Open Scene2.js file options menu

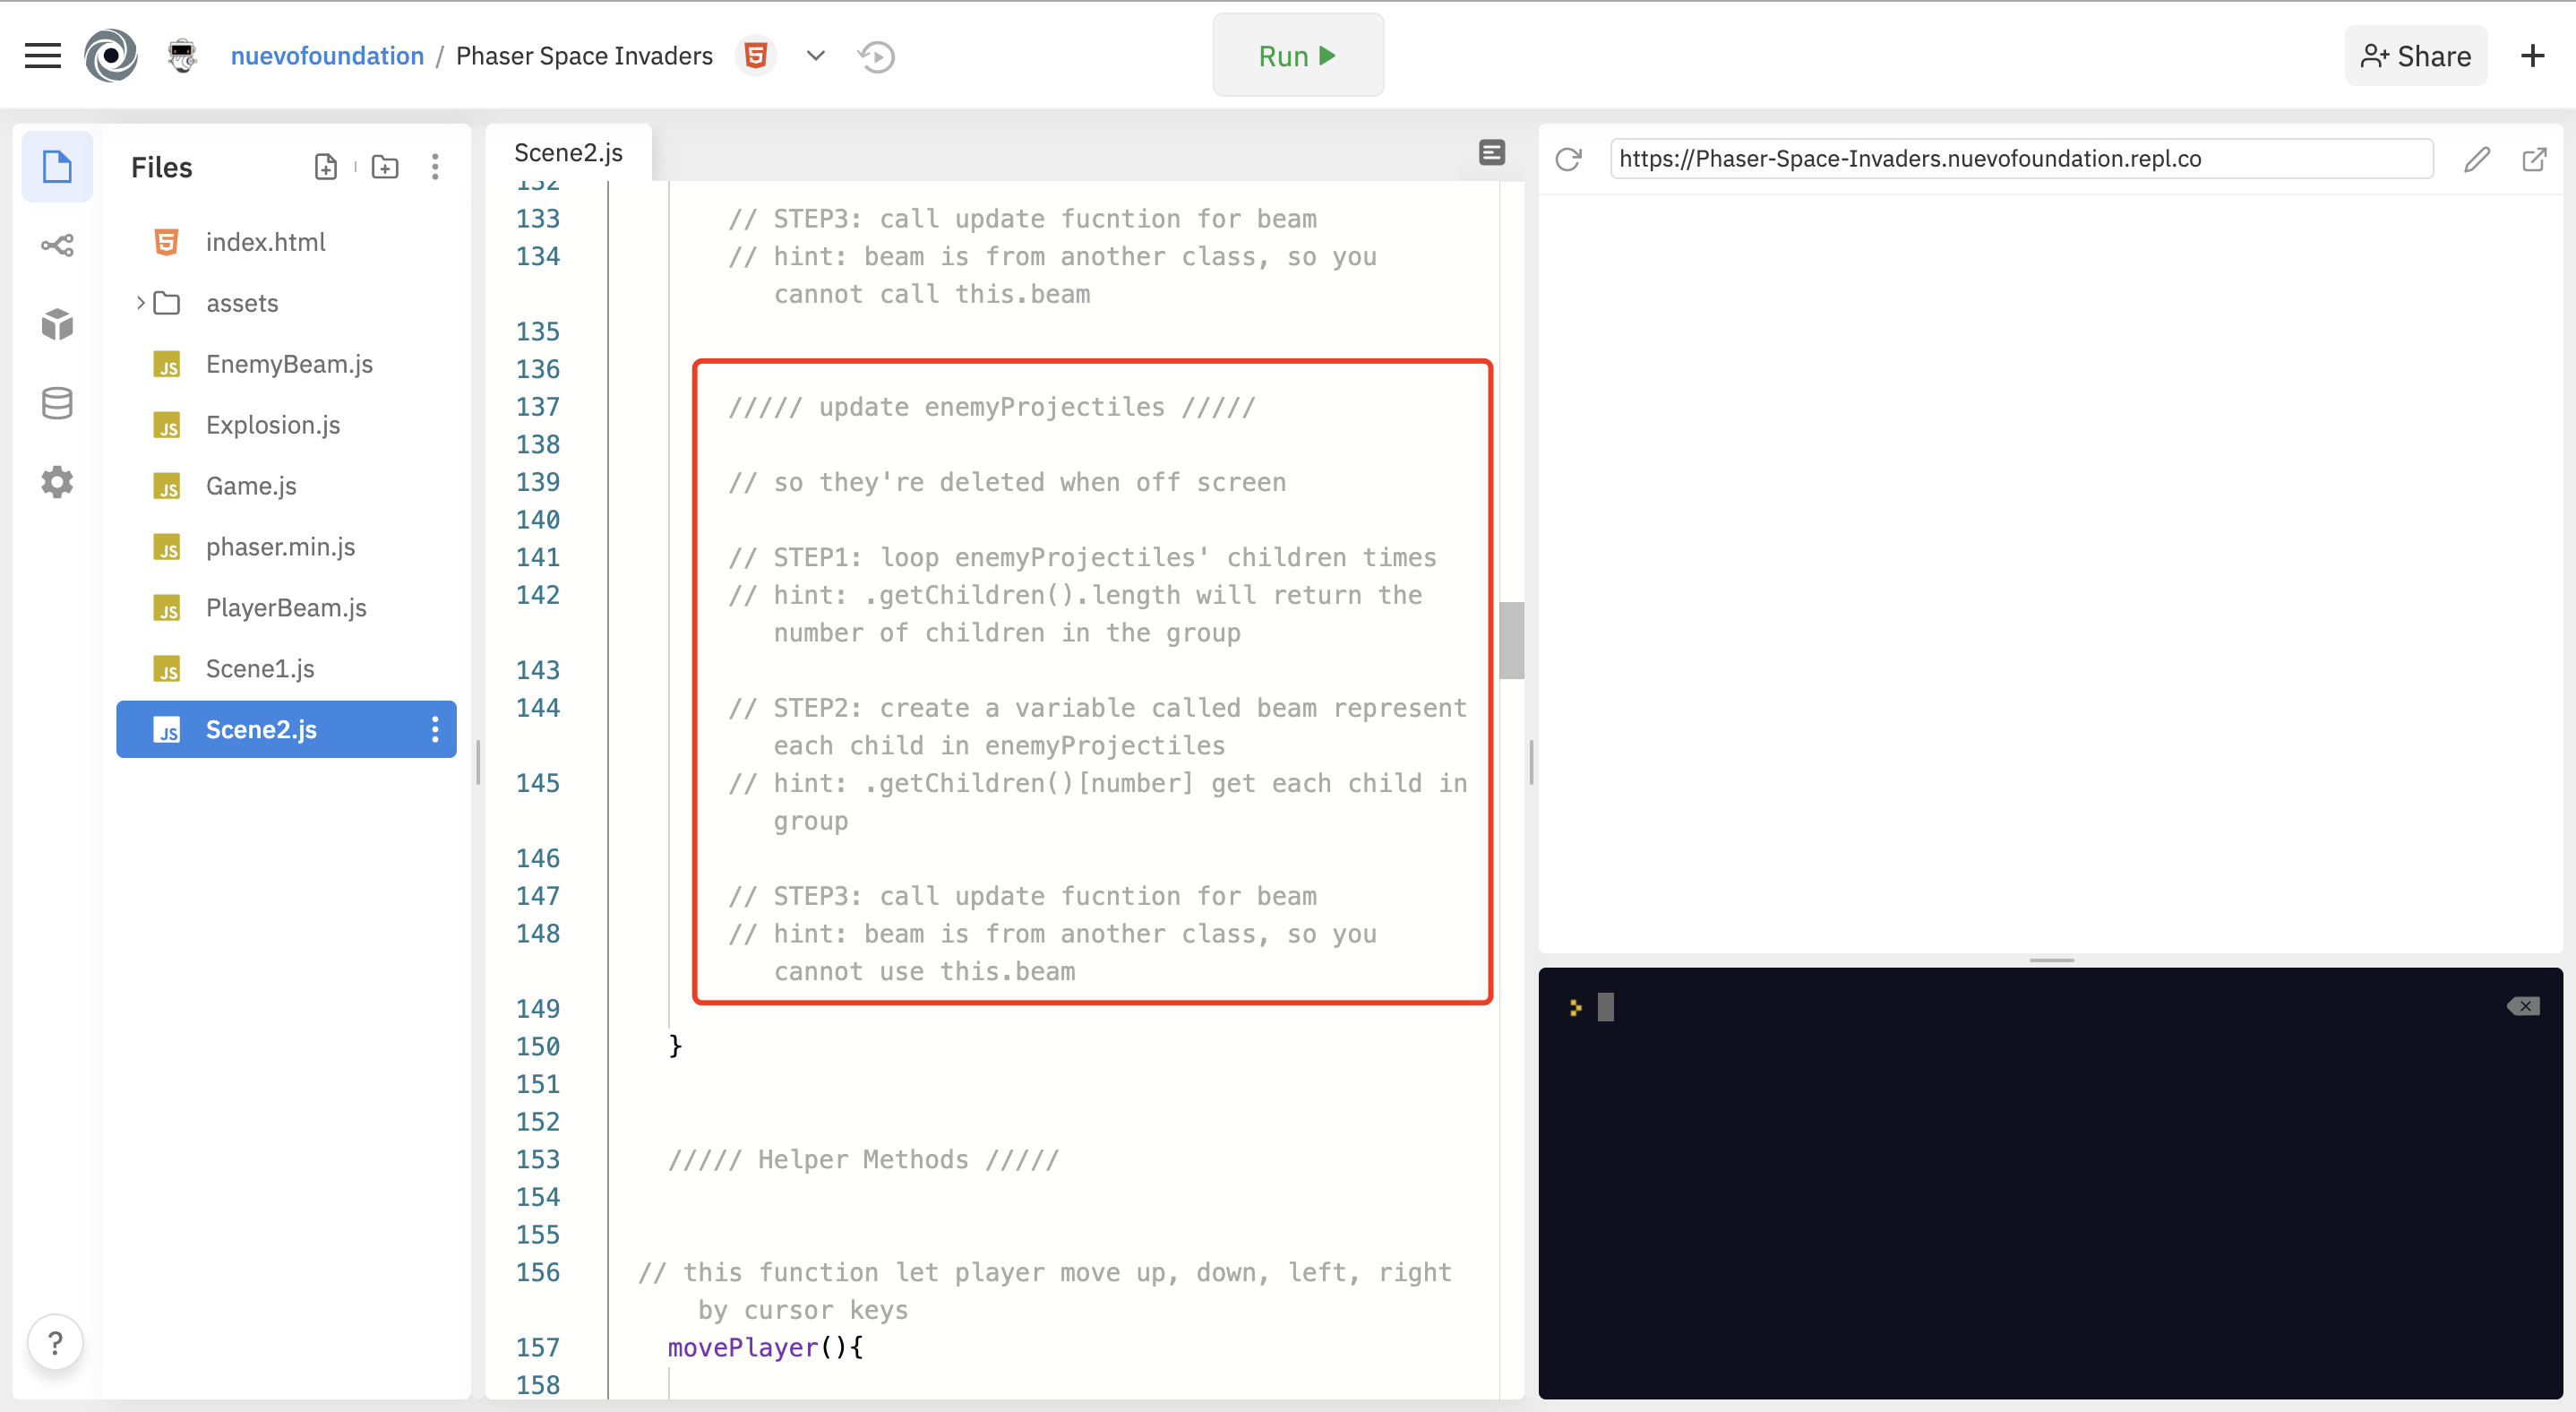point(435,730)
